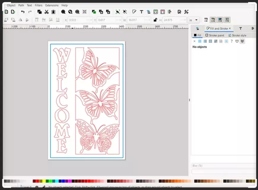Click the Cut scissors icon

tap(47, 12)
